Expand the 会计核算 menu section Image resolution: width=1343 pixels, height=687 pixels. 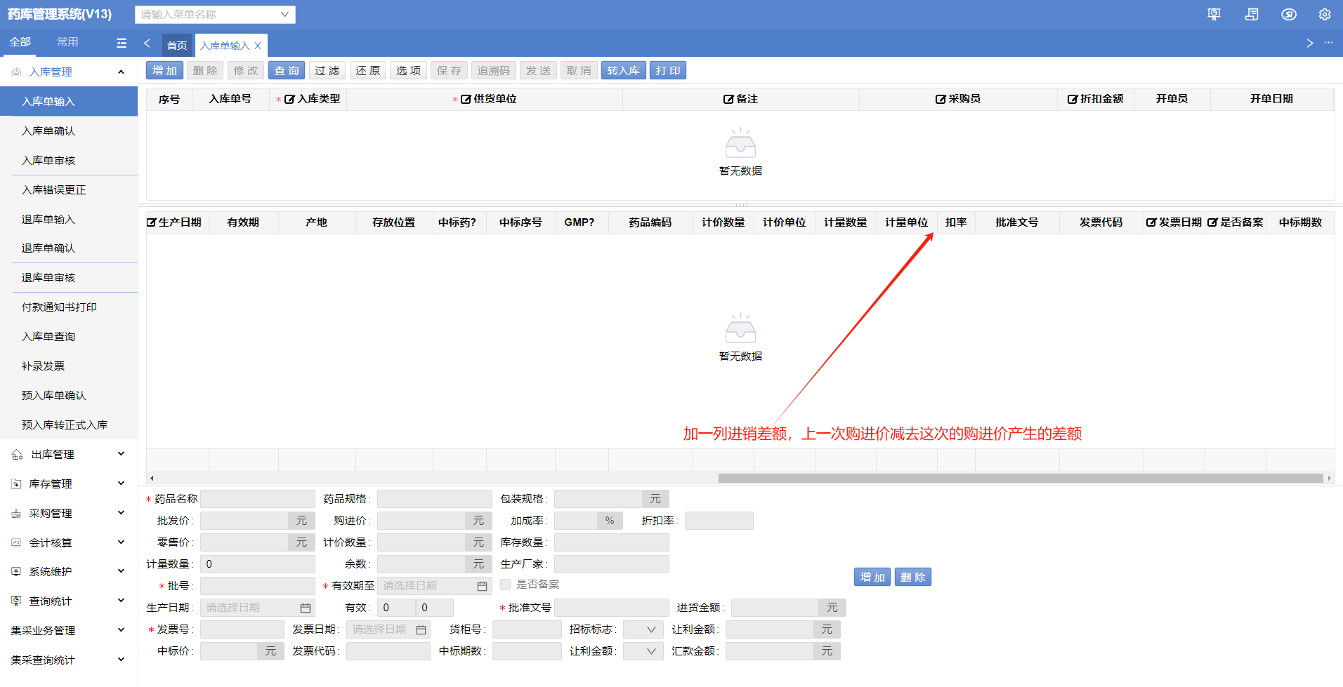click(x=121, y=542)
